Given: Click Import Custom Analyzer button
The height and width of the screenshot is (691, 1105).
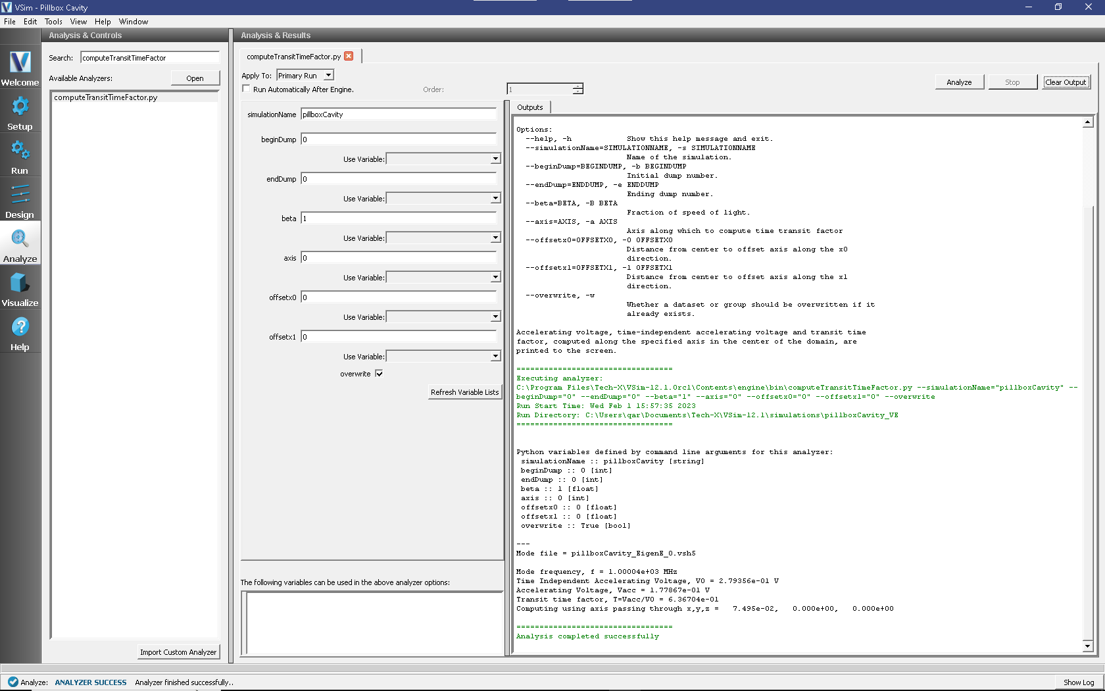Looking at the screenshot, I should tap(178, 652).
